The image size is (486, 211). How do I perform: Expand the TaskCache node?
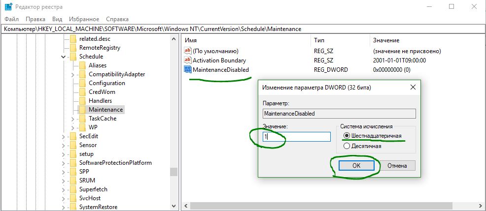pyautogui.click(x=73, y=119)
